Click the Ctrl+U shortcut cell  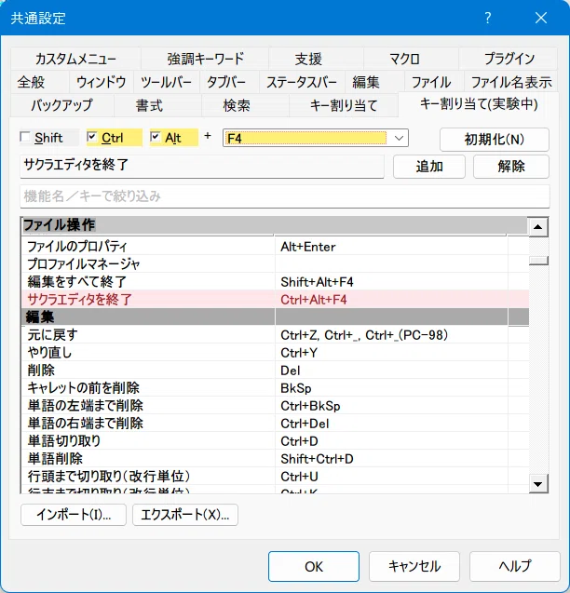click(x=391, y=477)
